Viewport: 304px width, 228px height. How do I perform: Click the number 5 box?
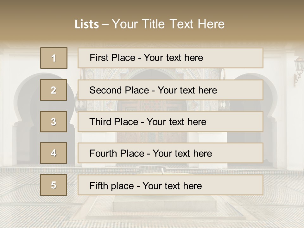coord(54,185)
